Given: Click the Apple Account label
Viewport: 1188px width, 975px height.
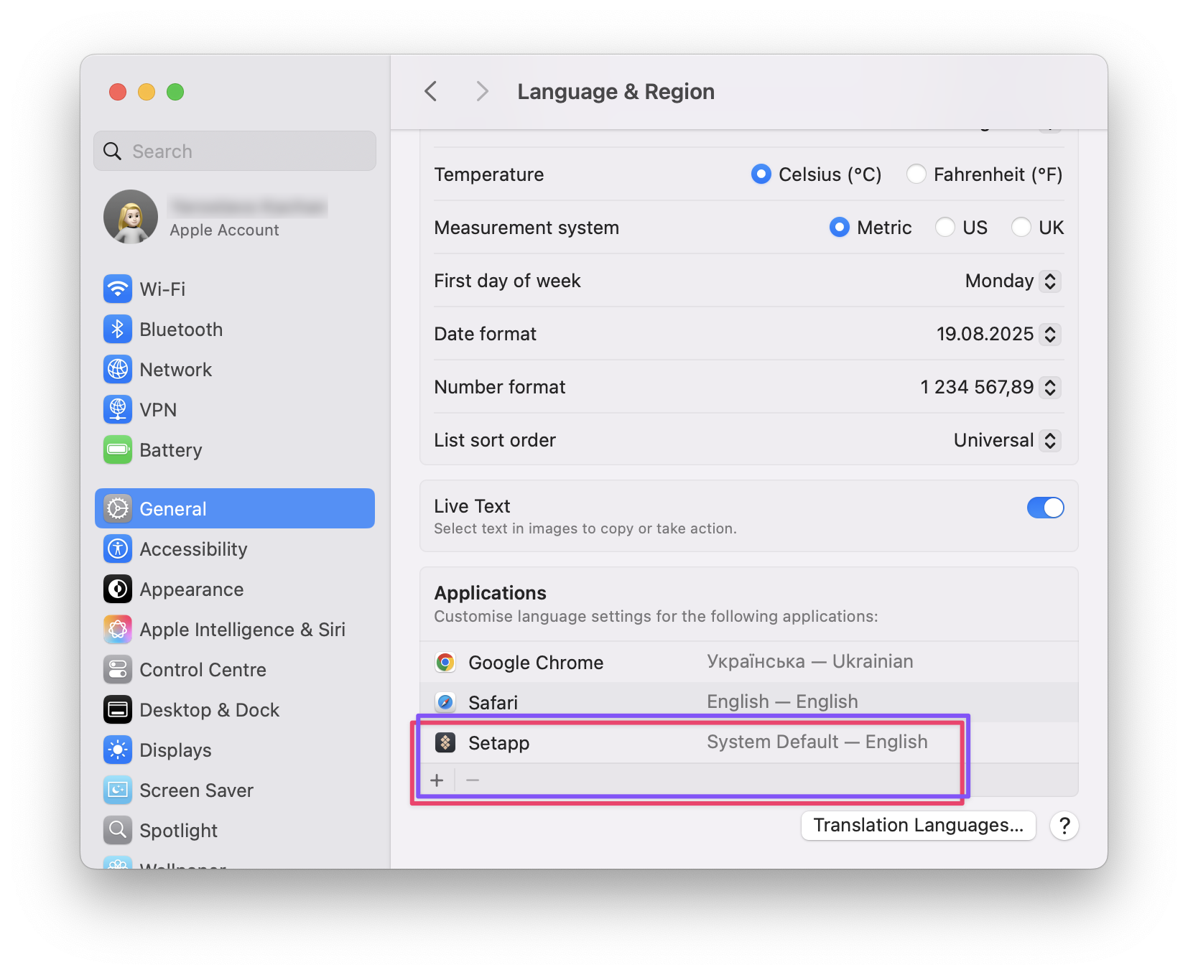Looking at the screenshot, I should click(x=224, y=230).
